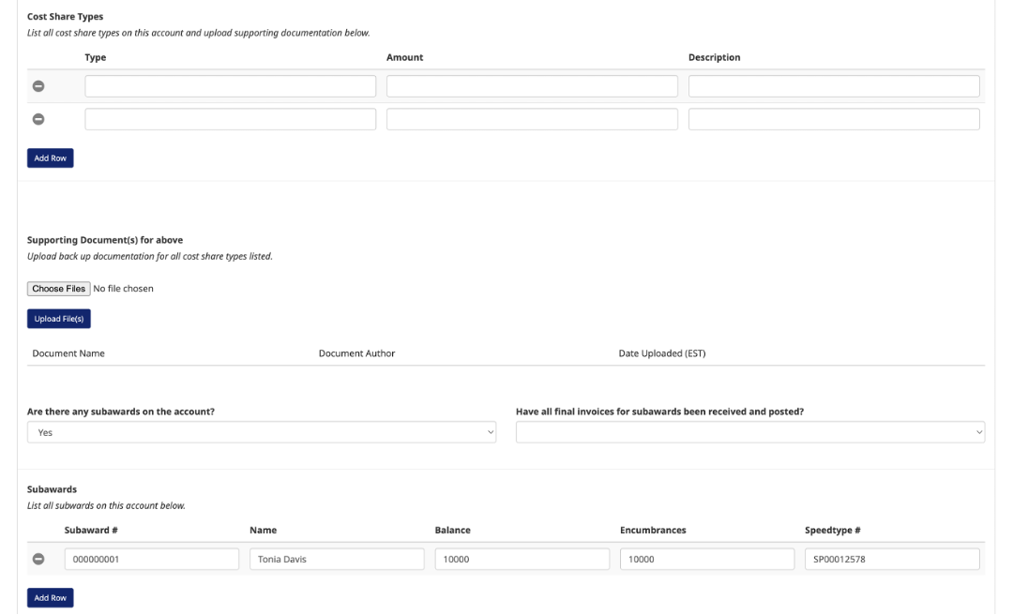
Task: Add Row to Cost Share Types
Action: point(50,158)
